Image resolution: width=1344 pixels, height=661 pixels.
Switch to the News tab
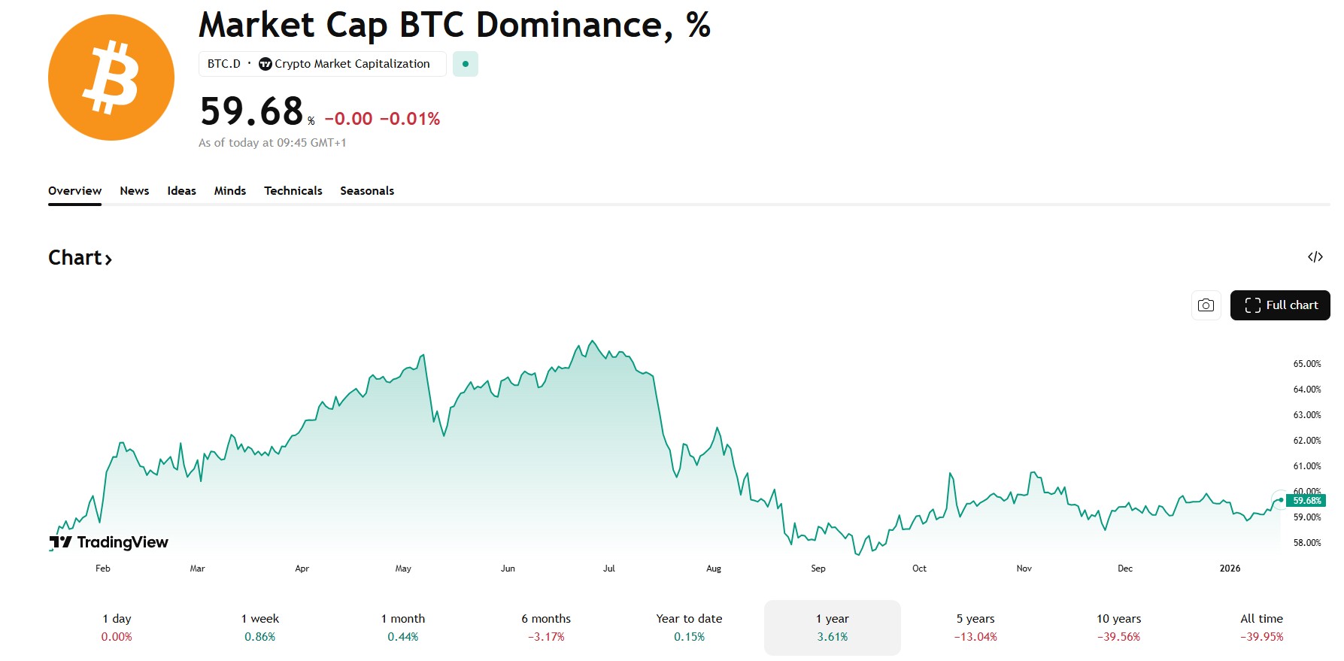point(135,191)
